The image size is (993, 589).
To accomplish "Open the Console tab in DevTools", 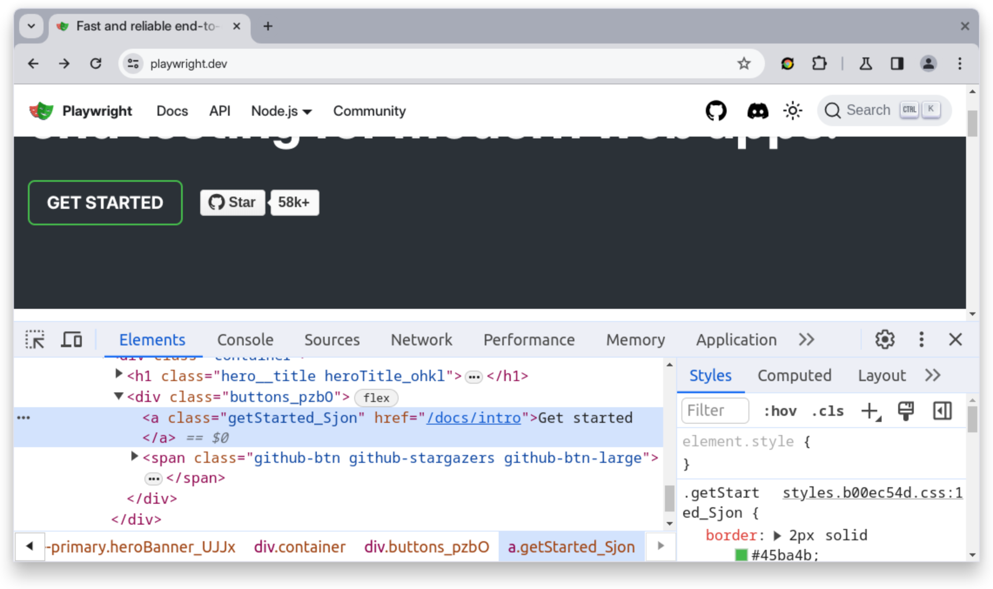I will pos(245,339).
